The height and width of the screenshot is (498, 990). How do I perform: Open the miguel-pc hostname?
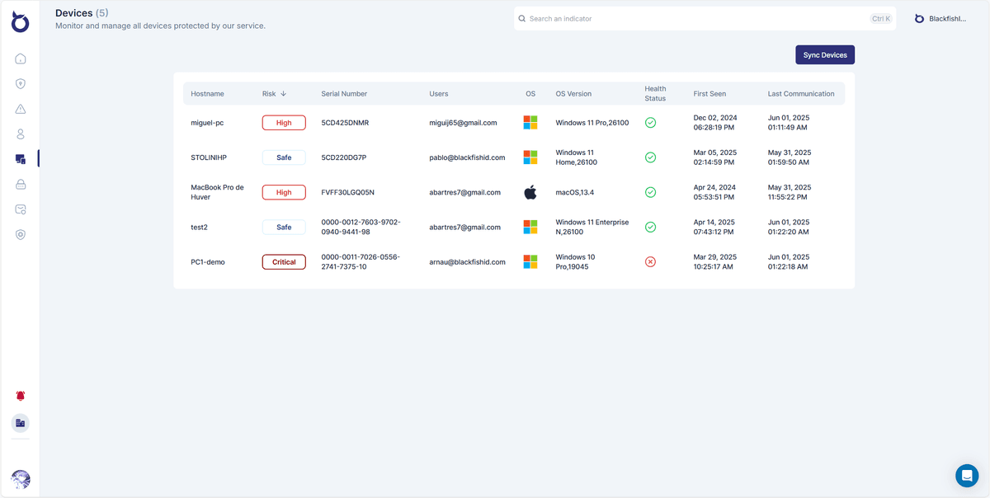pos(207,123)
